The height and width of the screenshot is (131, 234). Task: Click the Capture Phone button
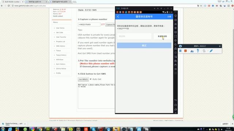110,24
